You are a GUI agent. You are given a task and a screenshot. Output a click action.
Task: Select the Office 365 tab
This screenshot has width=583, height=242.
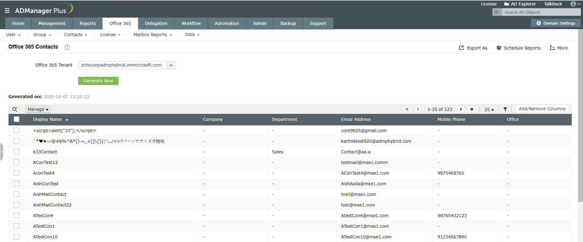click(120, 23)
